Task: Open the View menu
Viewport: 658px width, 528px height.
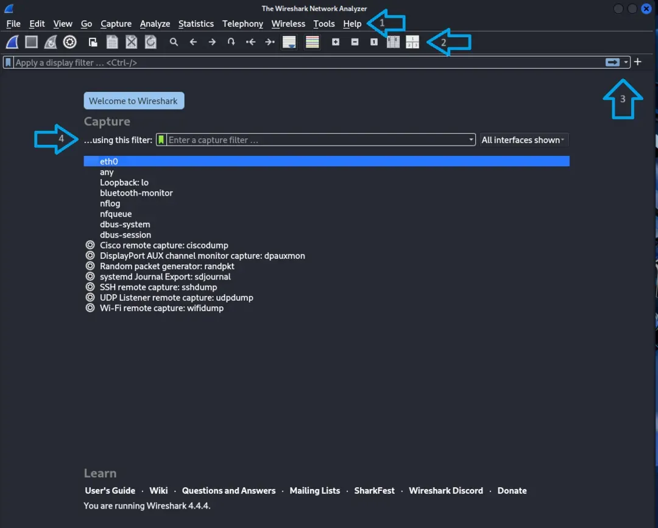Action: [63, 24]
